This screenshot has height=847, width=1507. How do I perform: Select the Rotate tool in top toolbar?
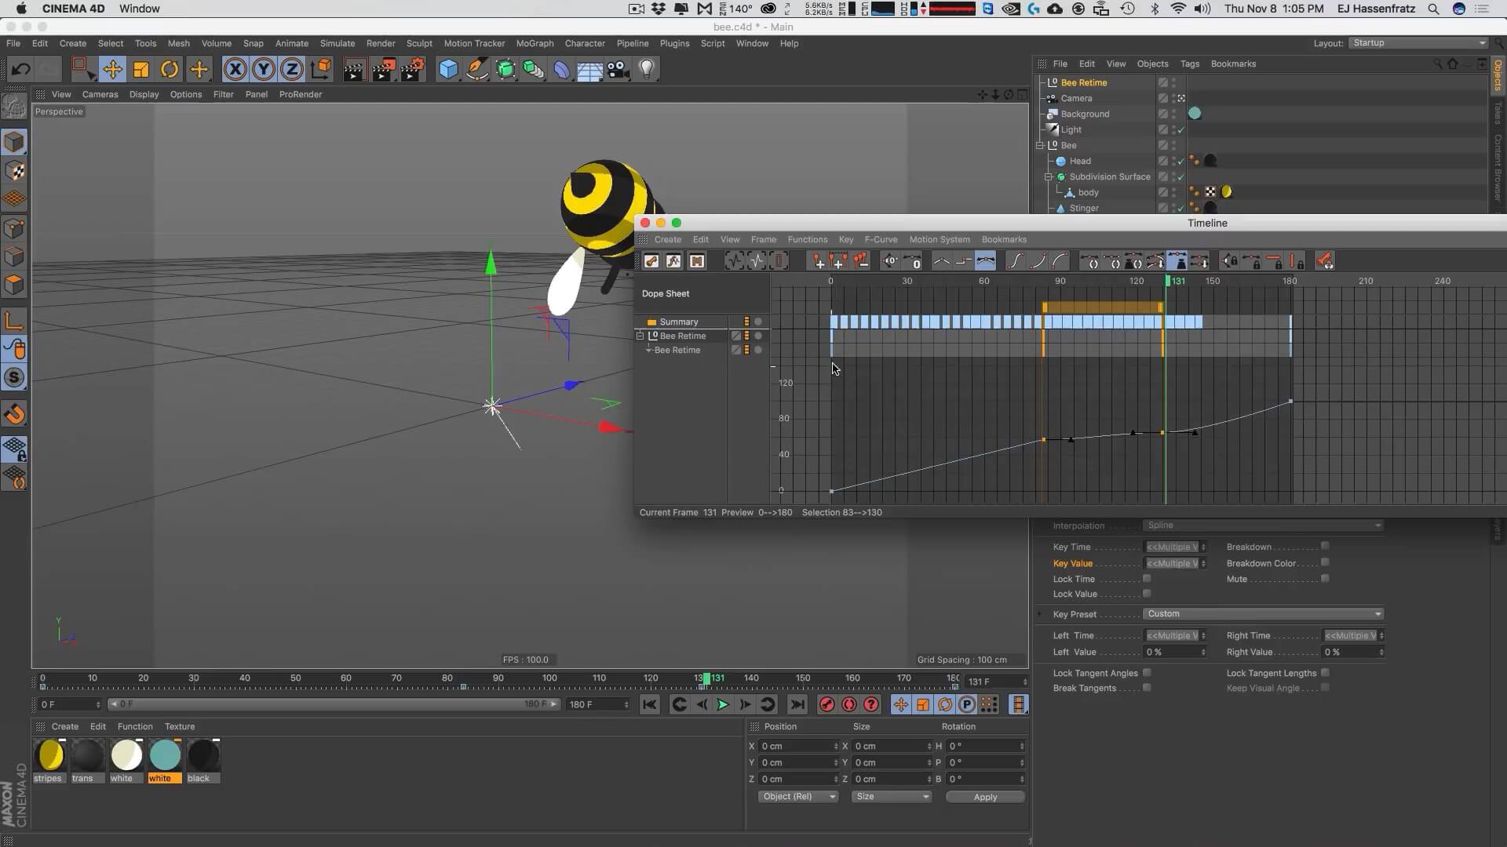point(170,70)
